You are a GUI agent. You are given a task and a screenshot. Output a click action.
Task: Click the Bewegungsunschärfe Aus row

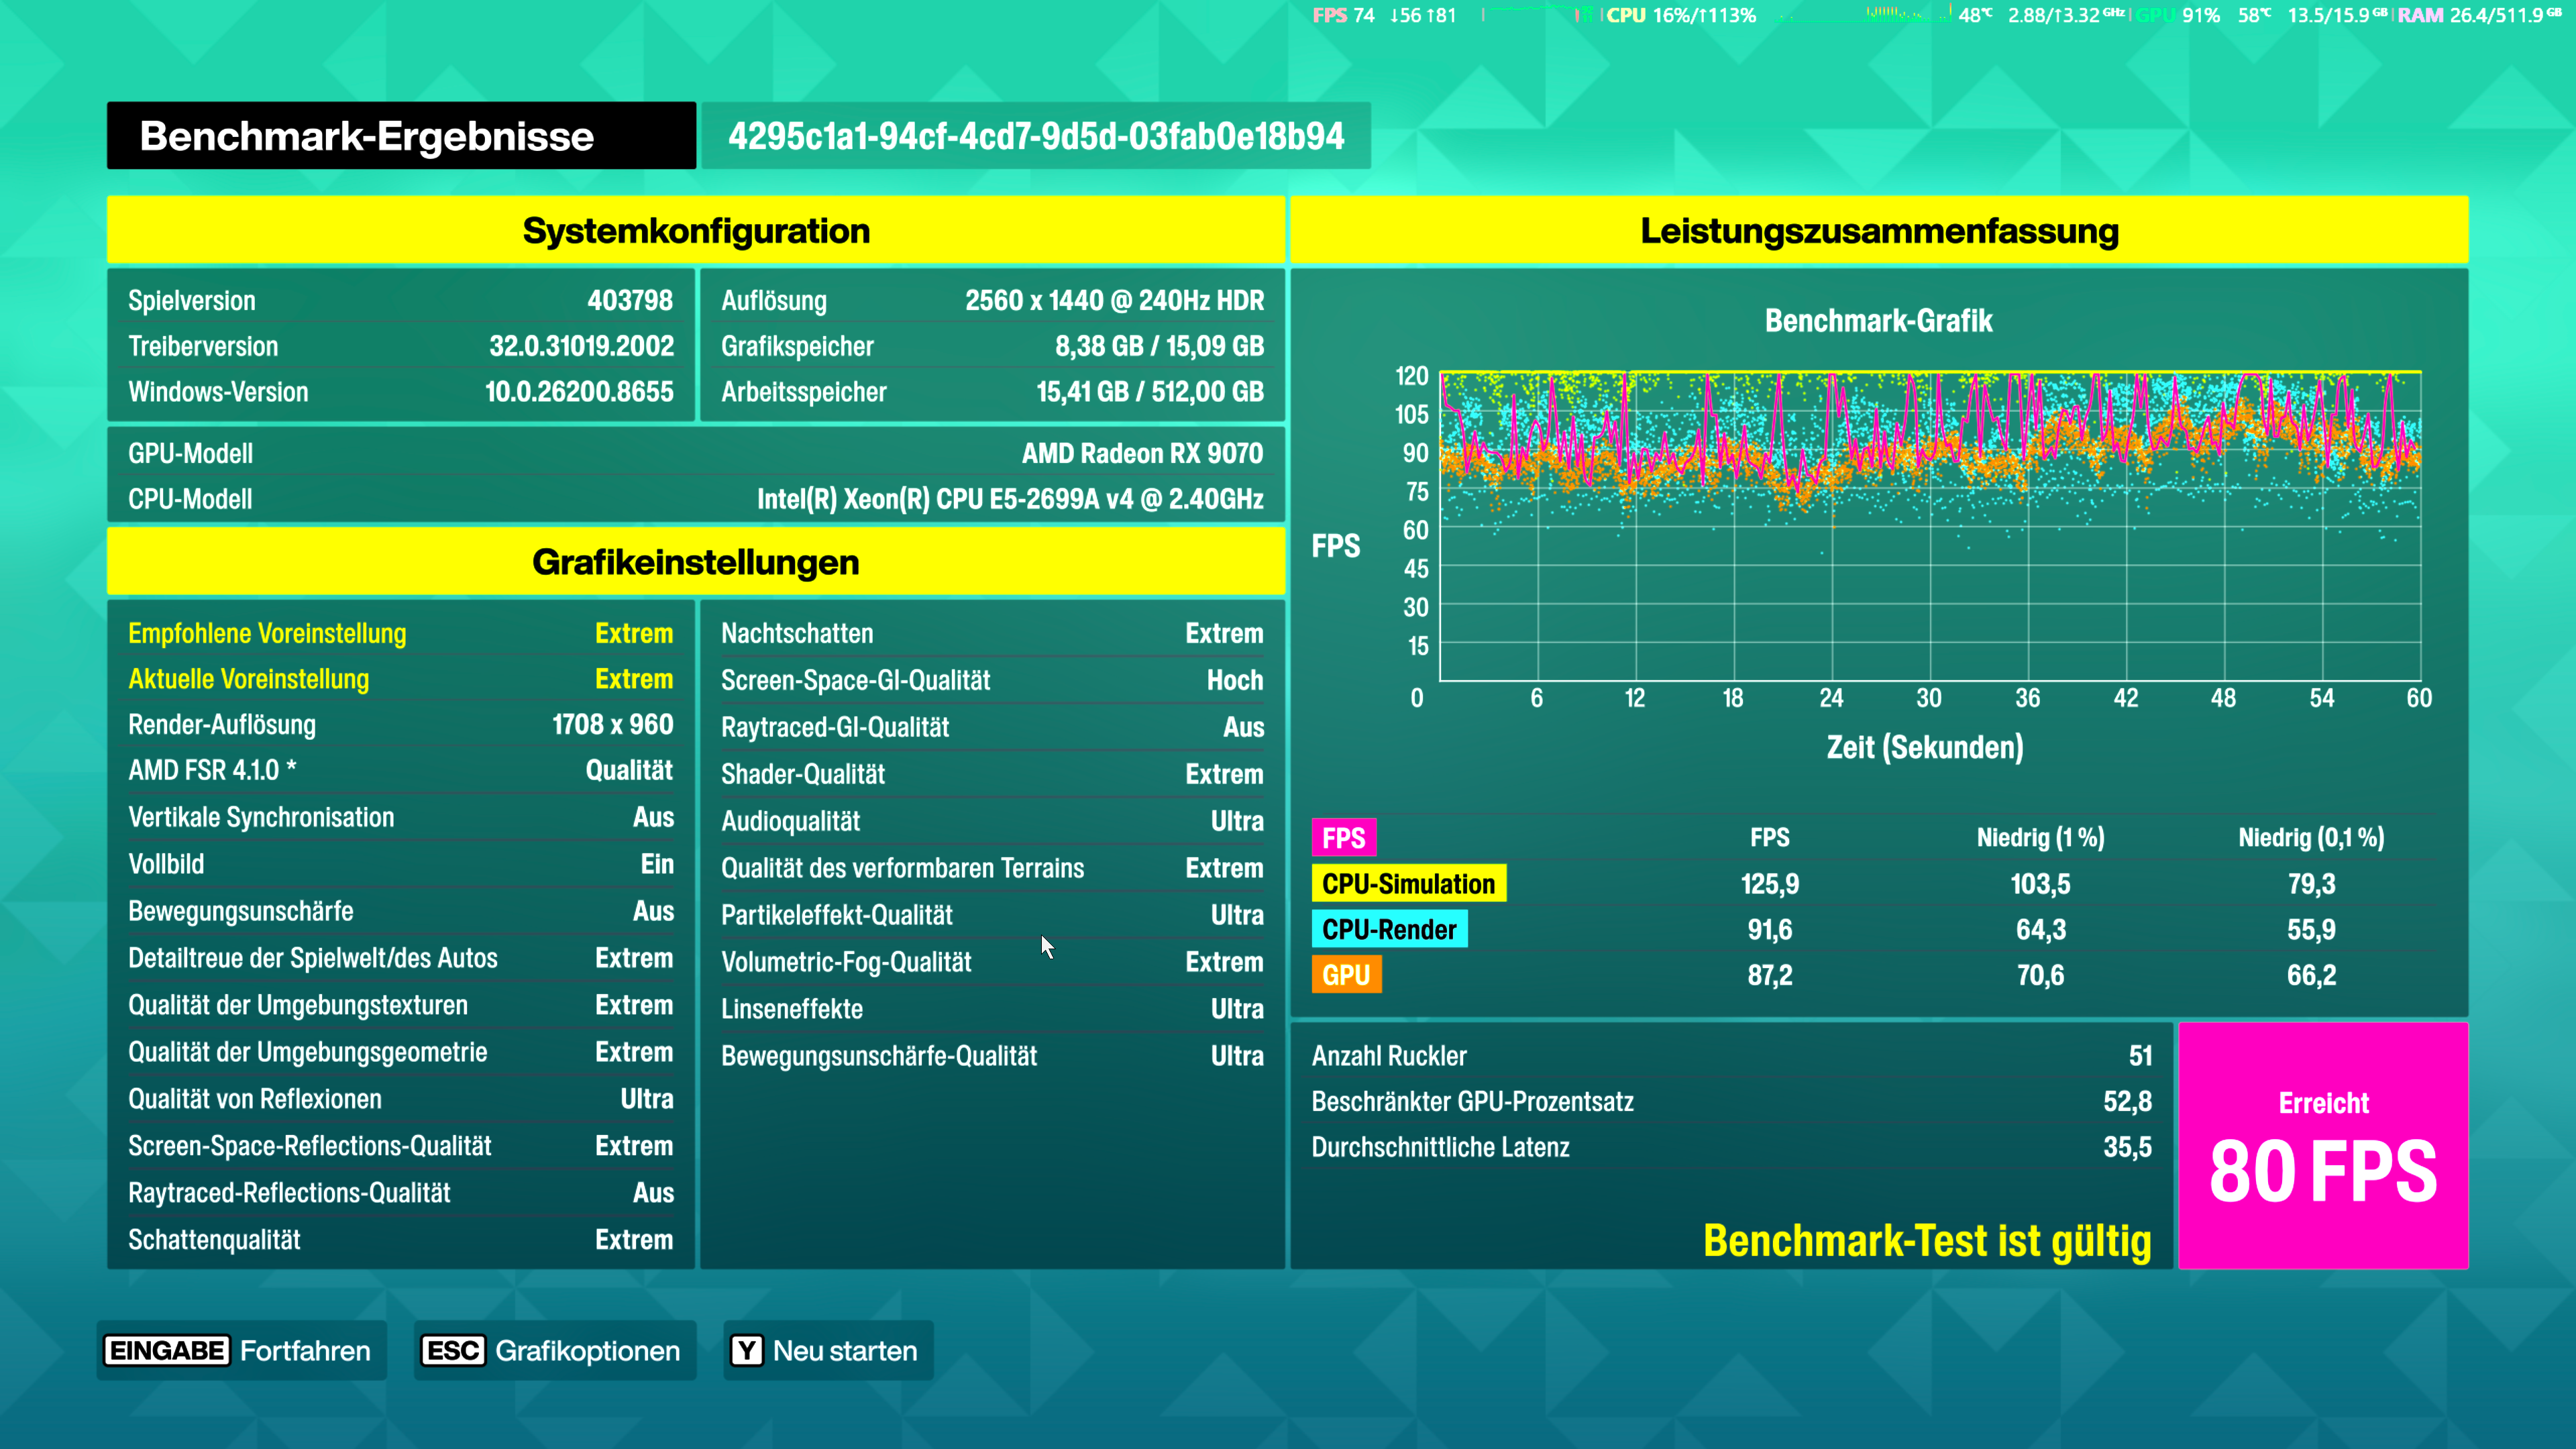pos(401,911)
